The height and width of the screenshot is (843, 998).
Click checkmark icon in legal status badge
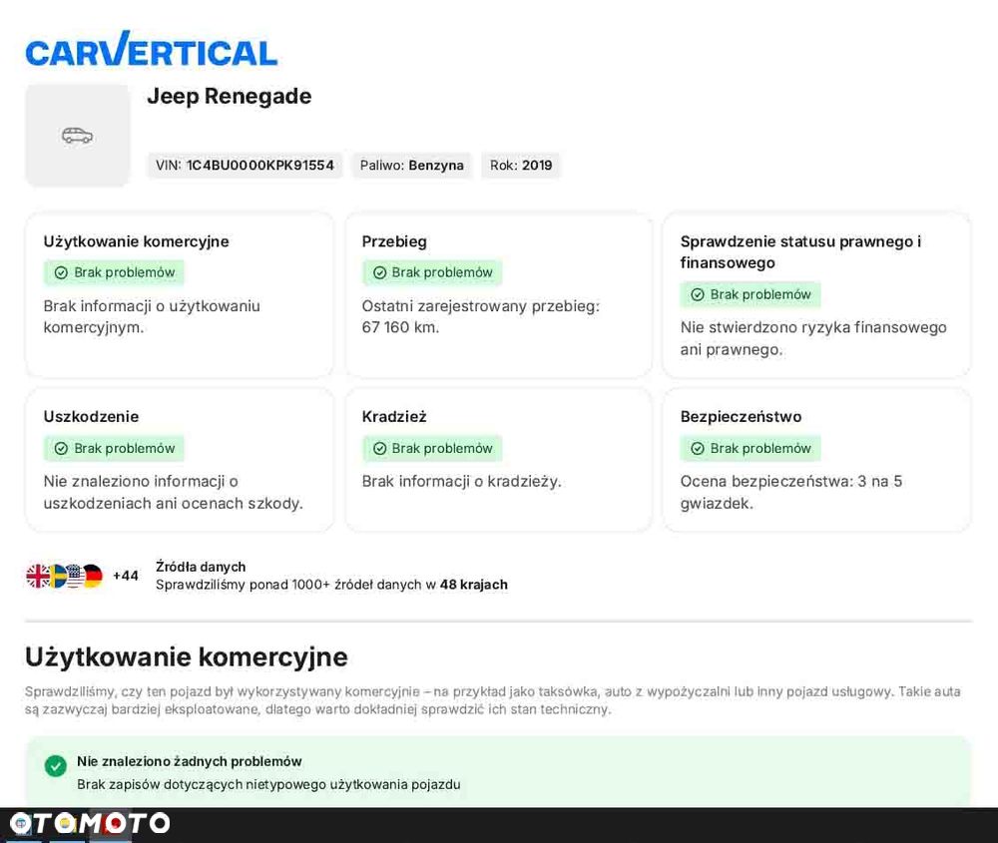(x=698, y=294)
